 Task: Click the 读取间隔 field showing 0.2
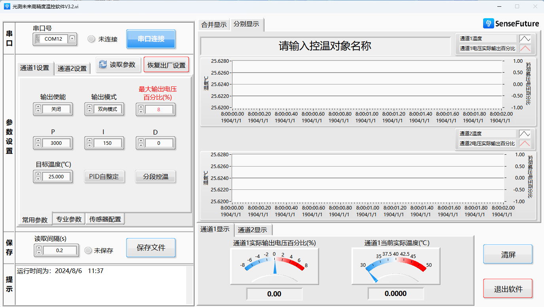coord(60,251)
